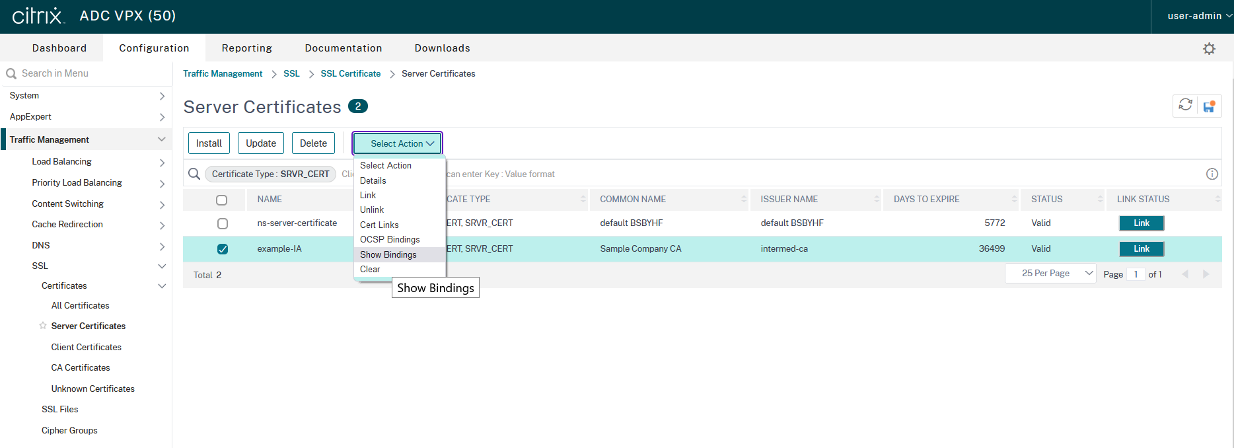Click the star icon beside Server Certificates
1234x448 pixels.
(43, 326)
